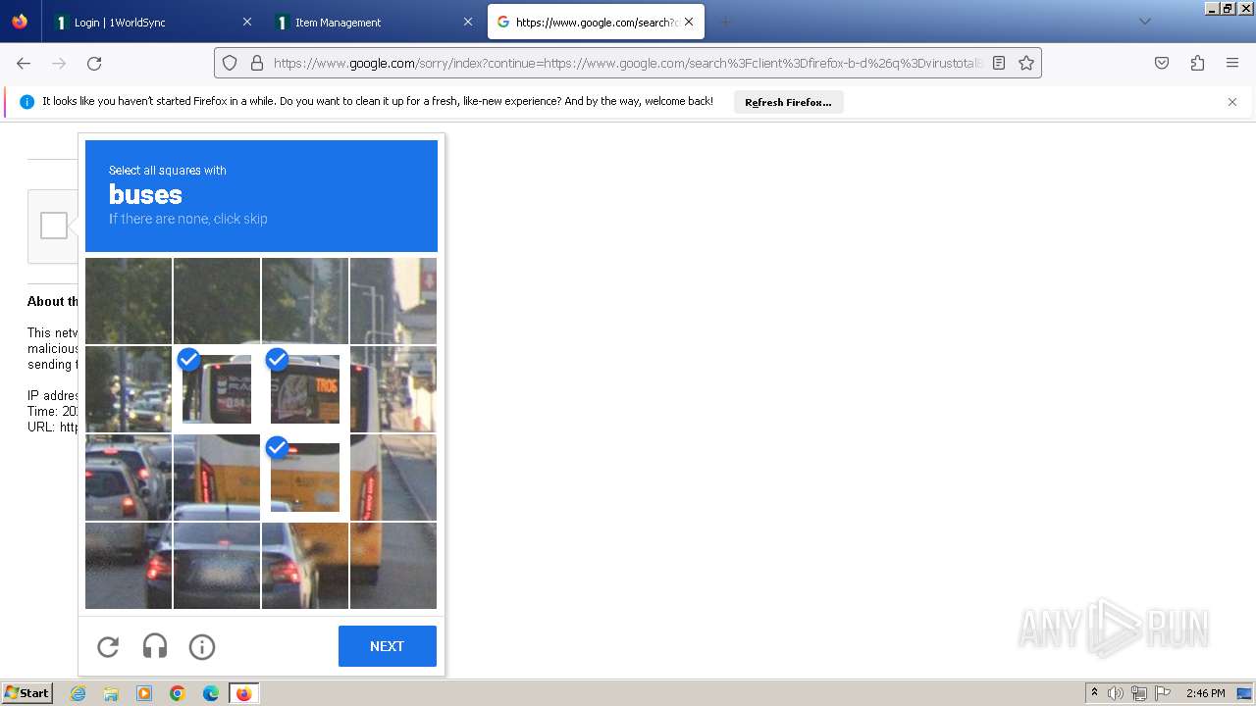Save the page to Pocket
Screen dimensions: 1256x706
pyautogui.click(x=1162, y=63)
